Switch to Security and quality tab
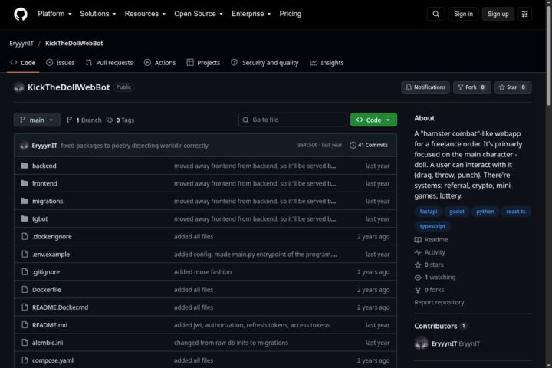552x368 pixels. point(264,63)
